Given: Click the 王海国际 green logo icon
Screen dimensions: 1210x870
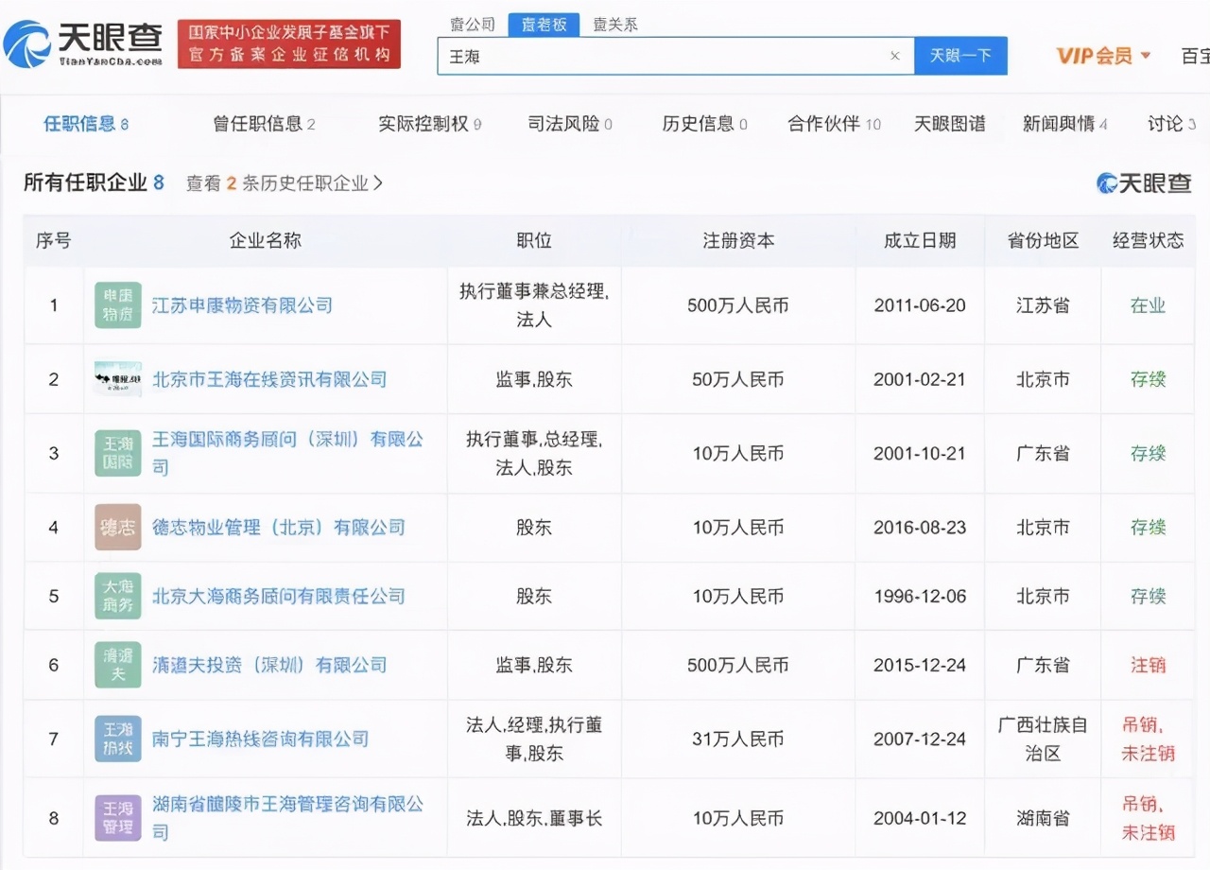Looking at the screenshot, I should (x=116, y=453).
